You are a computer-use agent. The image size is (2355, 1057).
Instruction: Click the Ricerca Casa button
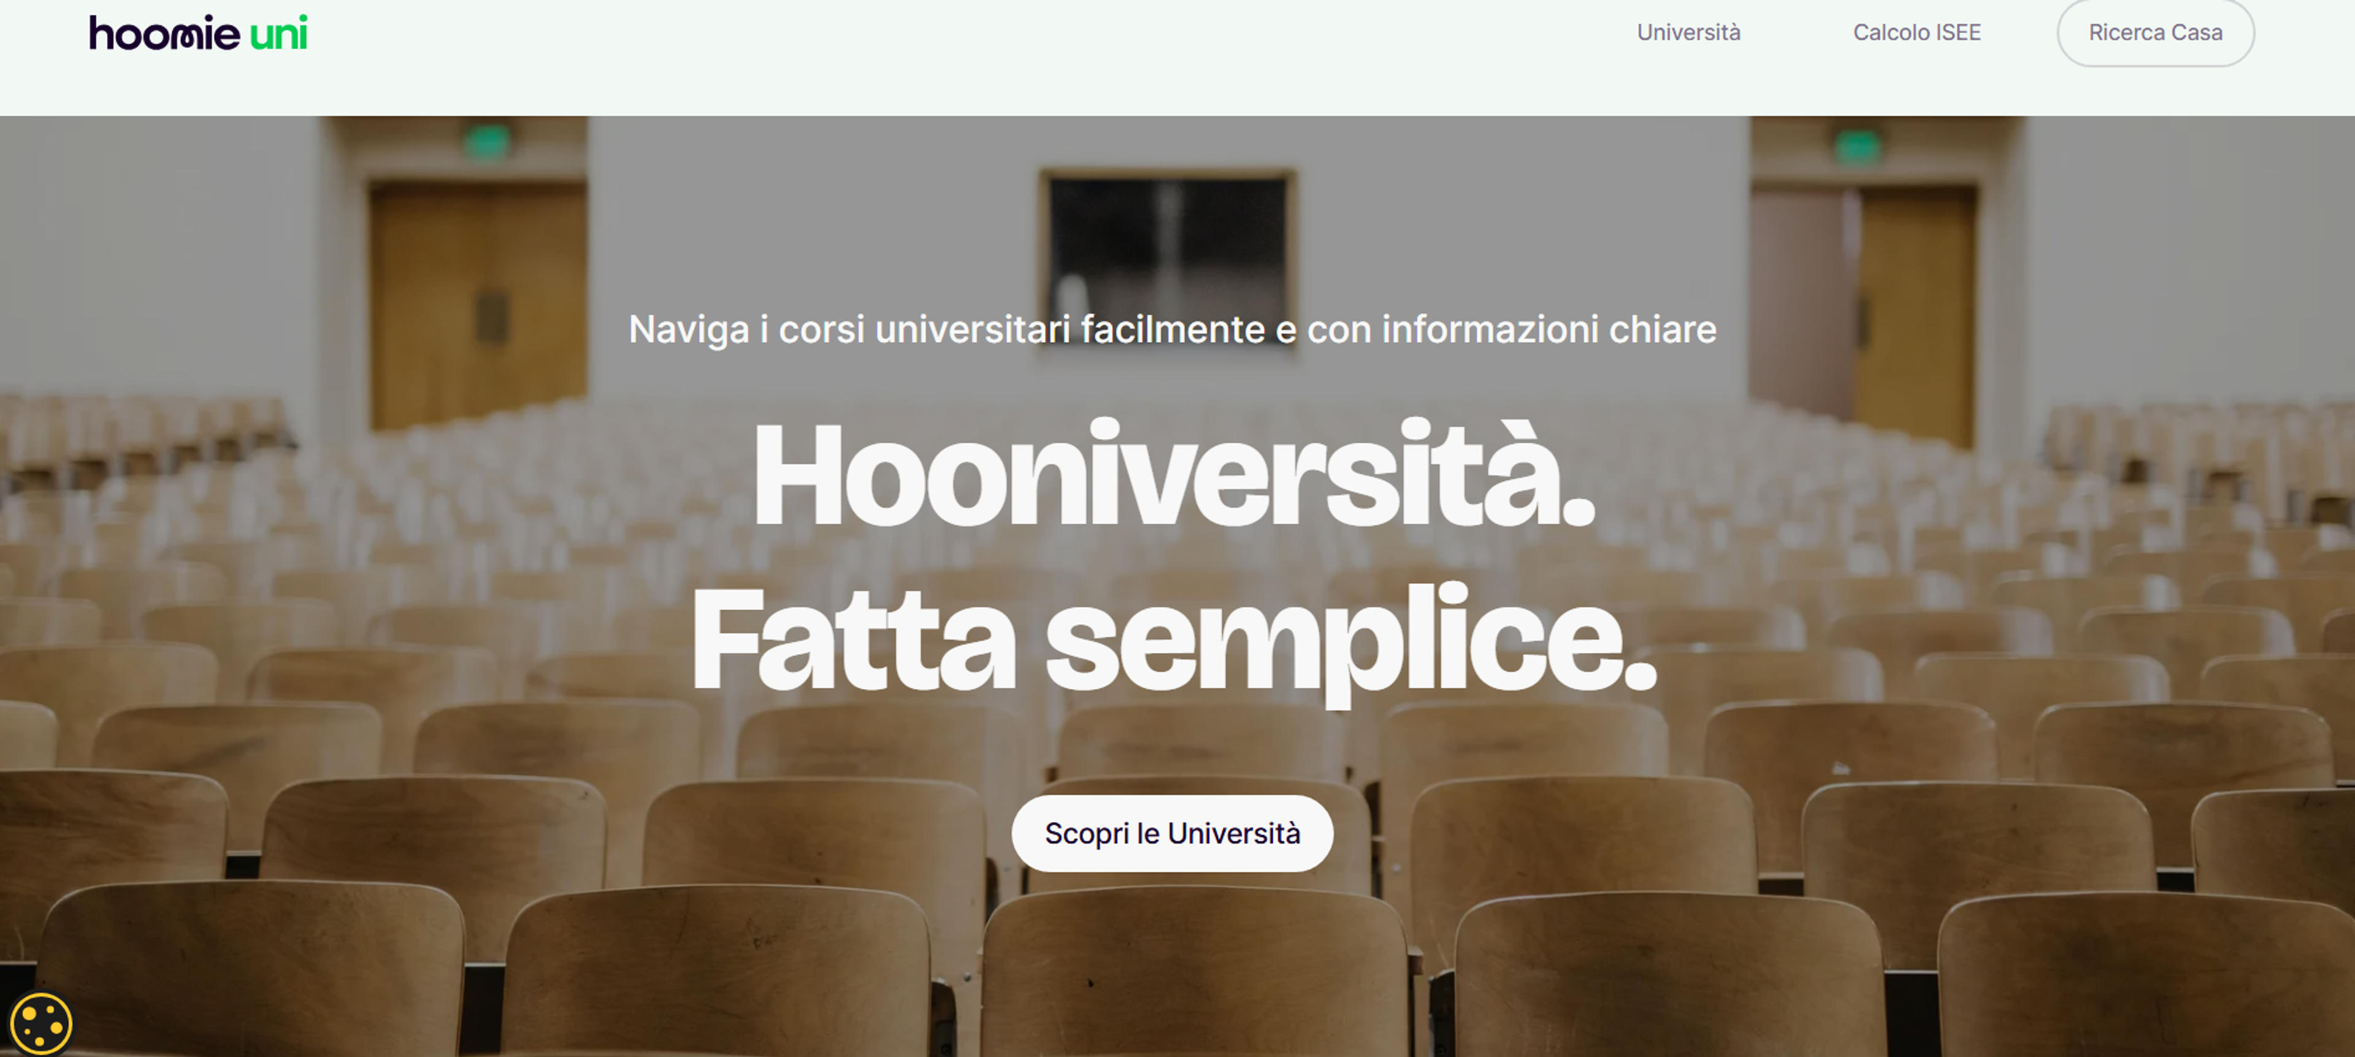point(2155,32)
